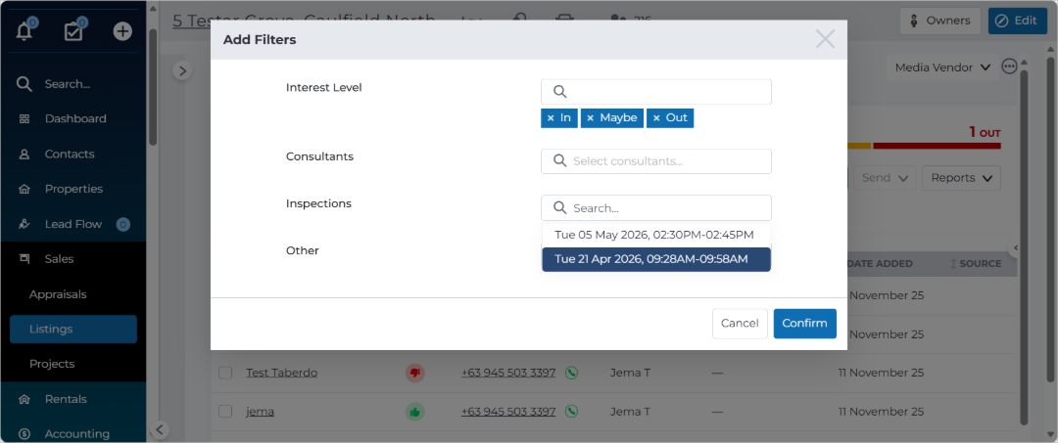The height and width of the screenshot is (443, 1058).
Task: Click the Owners button
Action: click(939, 21)
